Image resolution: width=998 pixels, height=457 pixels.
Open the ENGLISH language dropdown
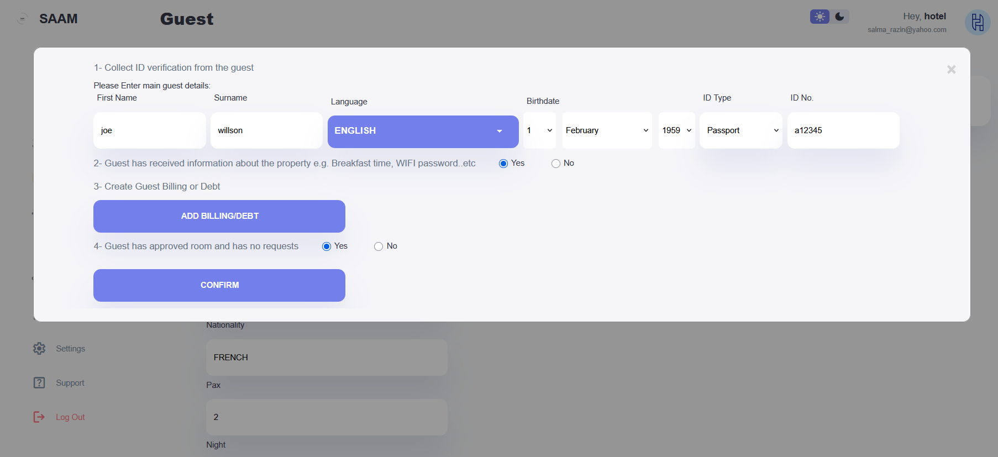pos(423,131)
